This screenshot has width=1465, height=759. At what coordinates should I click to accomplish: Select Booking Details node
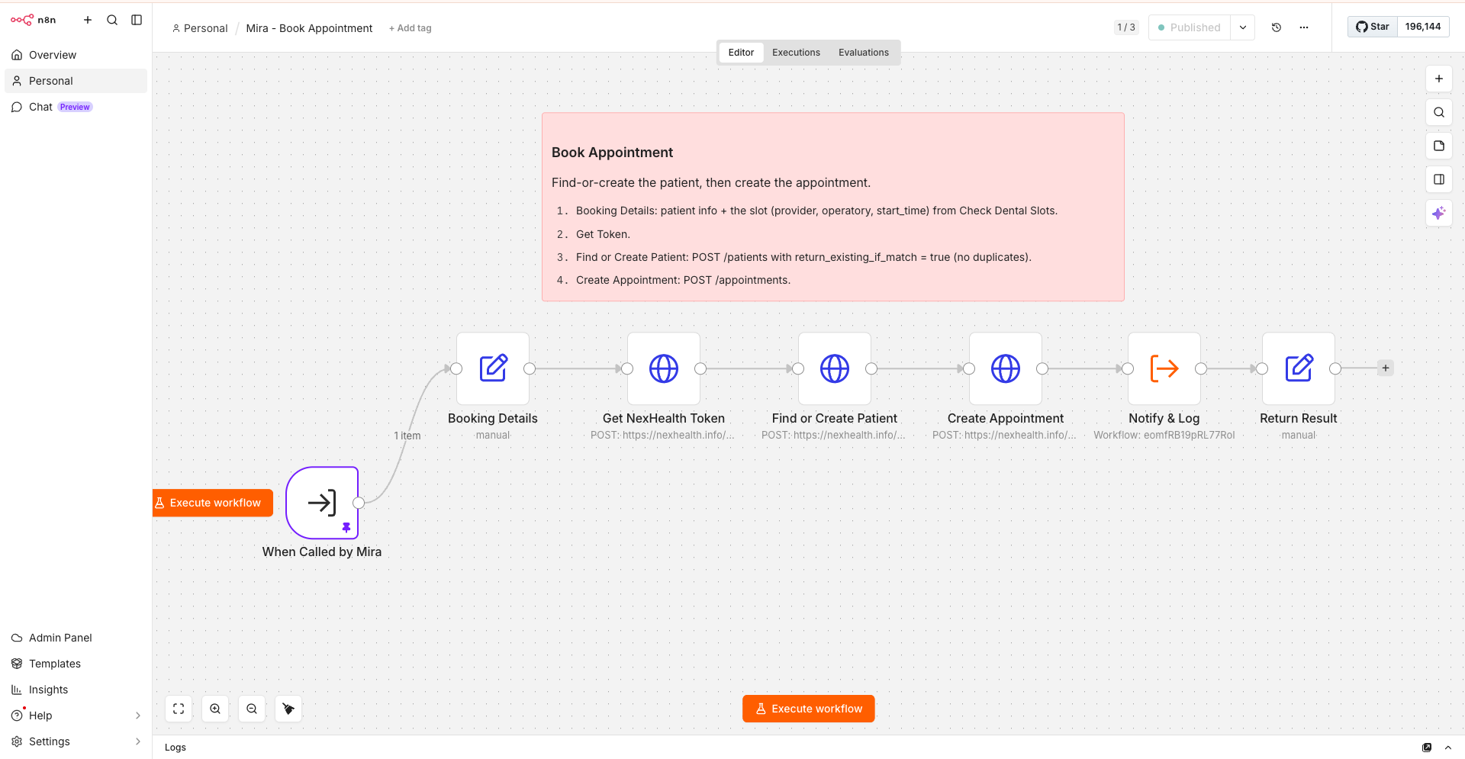(x=493, y=368)
